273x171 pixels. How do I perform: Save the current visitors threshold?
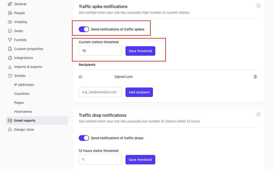(x=140, y=51)
